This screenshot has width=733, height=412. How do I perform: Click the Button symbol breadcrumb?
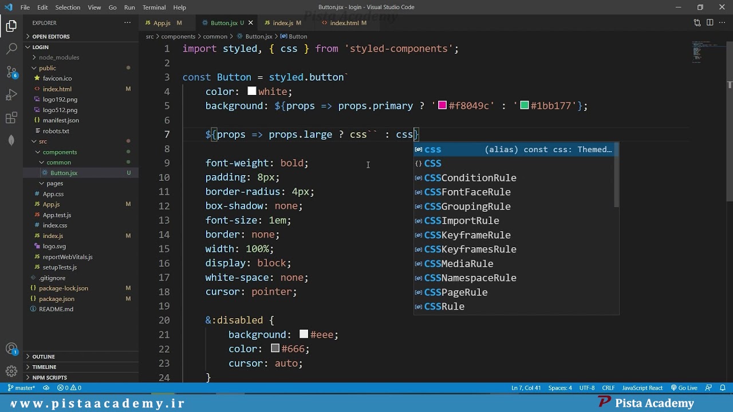pyautogui.click(x=294, y=36)
